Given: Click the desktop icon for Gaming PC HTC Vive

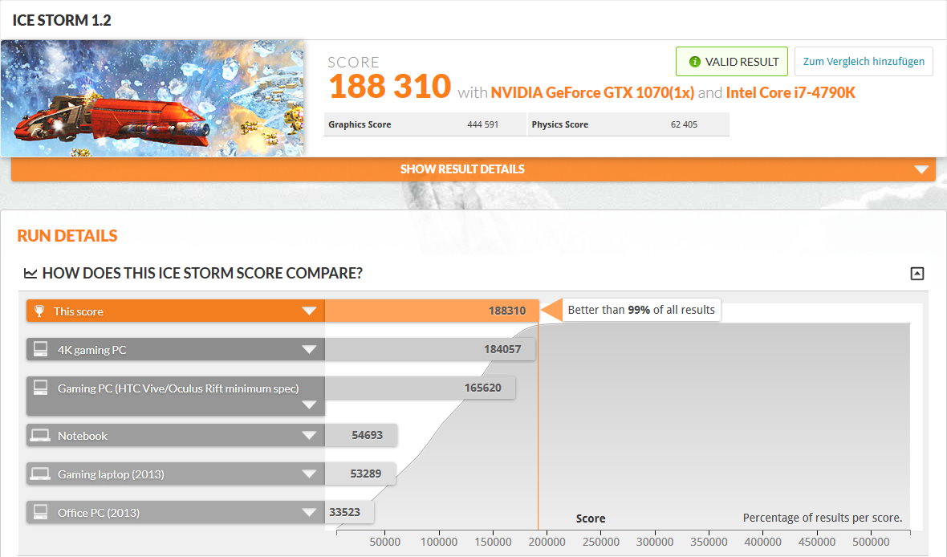Looking at the screenshot, I should pos(40,388).
